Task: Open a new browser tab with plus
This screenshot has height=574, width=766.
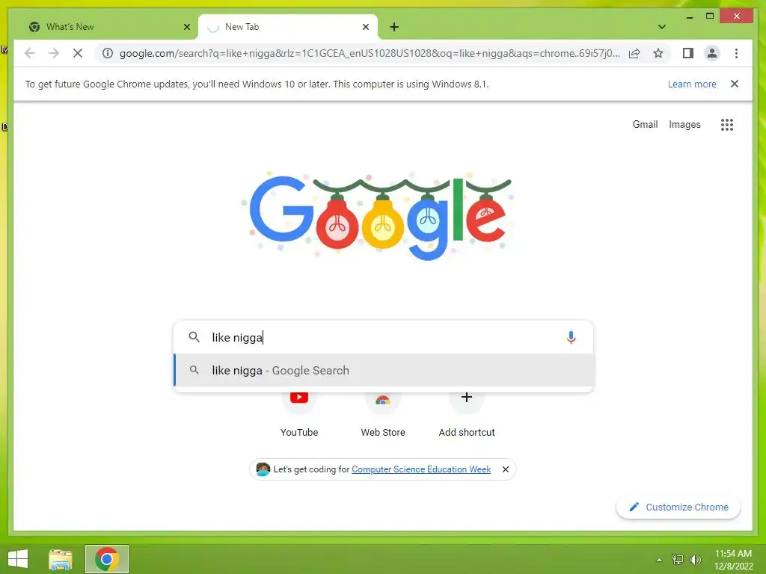Action: click(x=394, y=27)
